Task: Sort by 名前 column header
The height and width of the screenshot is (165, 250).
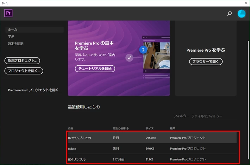Action: click(70, 128)
